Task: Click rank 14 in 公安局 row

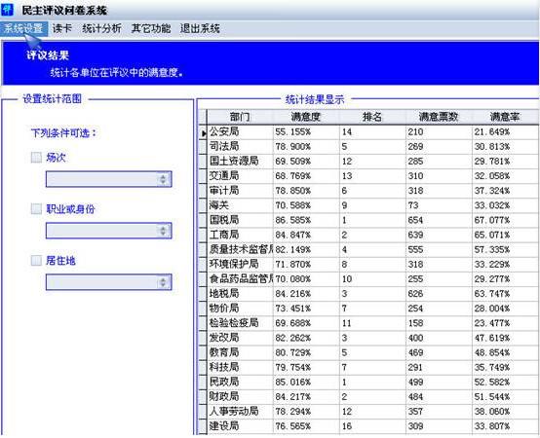Action: (x=347, y=132)
